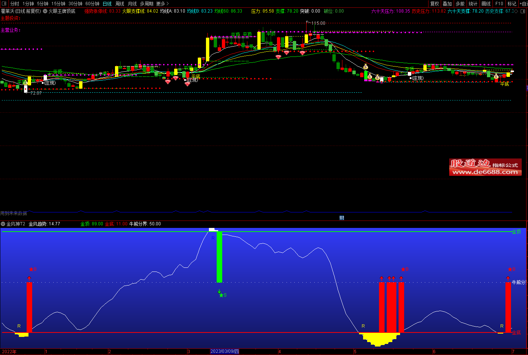Click the red star B signal near June

(405, 270)
